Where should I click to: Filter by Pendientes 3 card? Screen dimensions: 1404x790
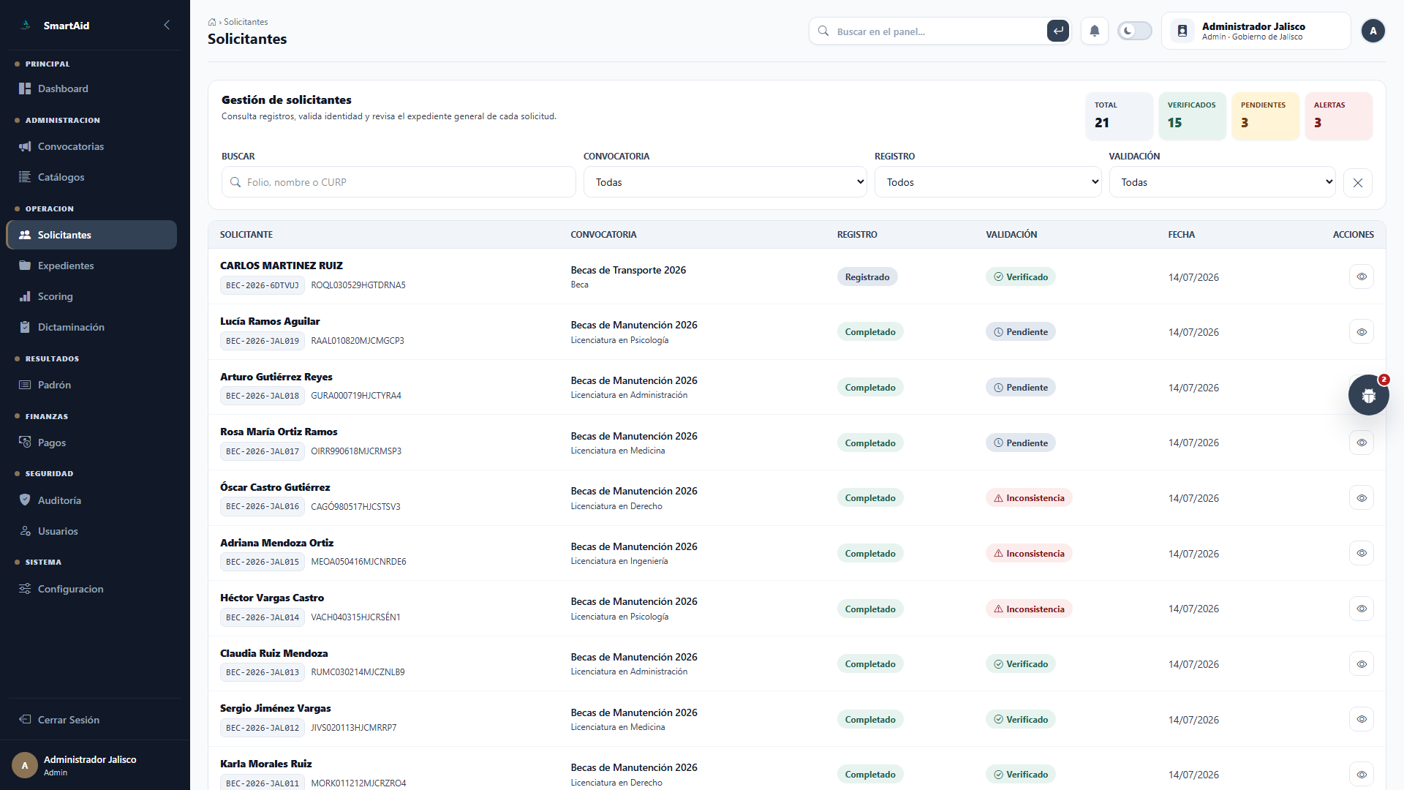point(1266,116)
